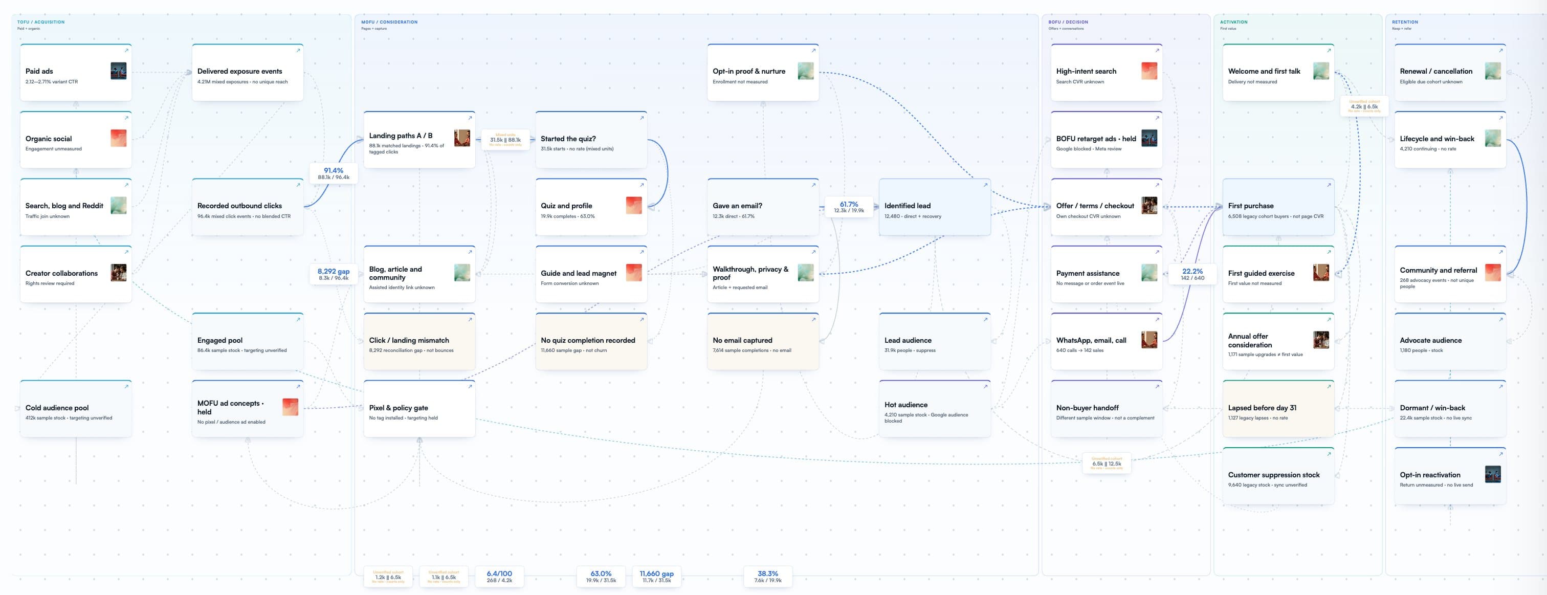The image size is (1547, 595).
Task: Open arrow icon on High-intent search card
Action: point(1157,51)
